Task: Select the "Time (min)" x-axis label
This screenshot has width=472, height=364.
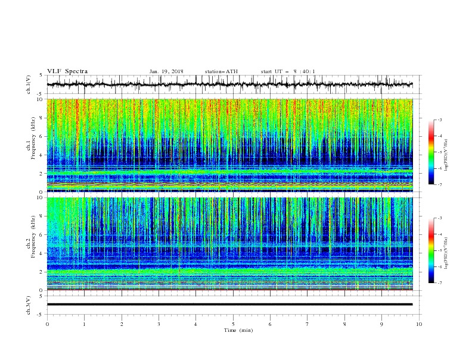Action: pyautogui.click(x=238, y=330)
